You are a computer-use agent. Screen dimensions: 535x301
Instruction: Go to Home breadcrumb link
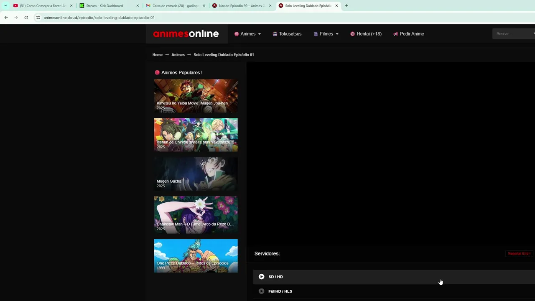click(x=158, y=55)
